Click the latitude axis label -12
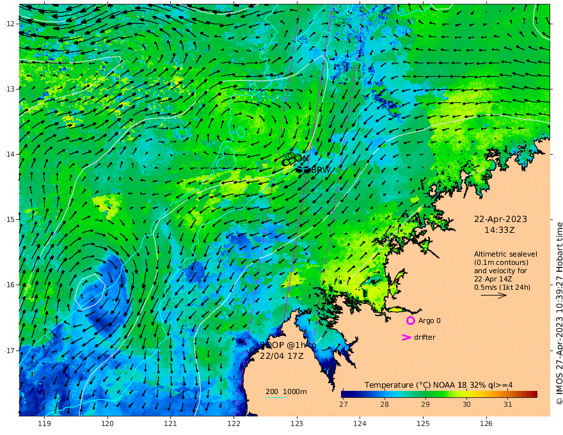 pyautogui.click(x=10, y=24)
